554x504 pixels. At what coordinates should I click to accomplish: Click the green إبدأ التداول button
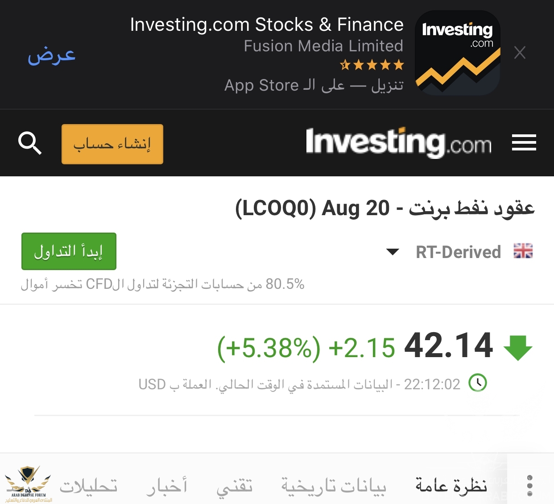pyautogui.click(x=69, y=251)
